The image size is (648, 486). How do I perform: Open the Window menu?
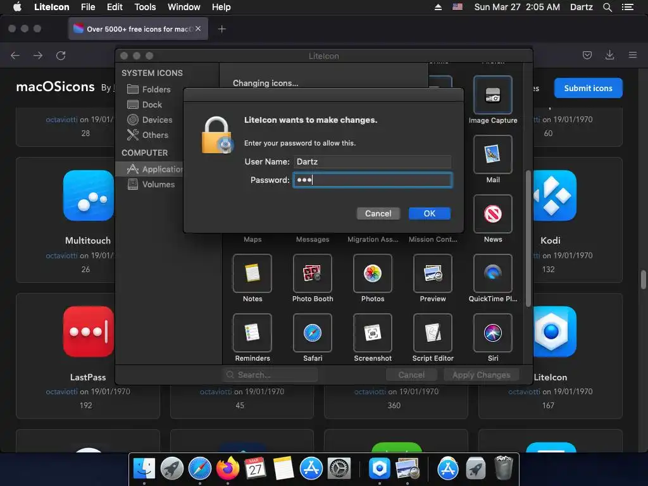click(184, 7)
